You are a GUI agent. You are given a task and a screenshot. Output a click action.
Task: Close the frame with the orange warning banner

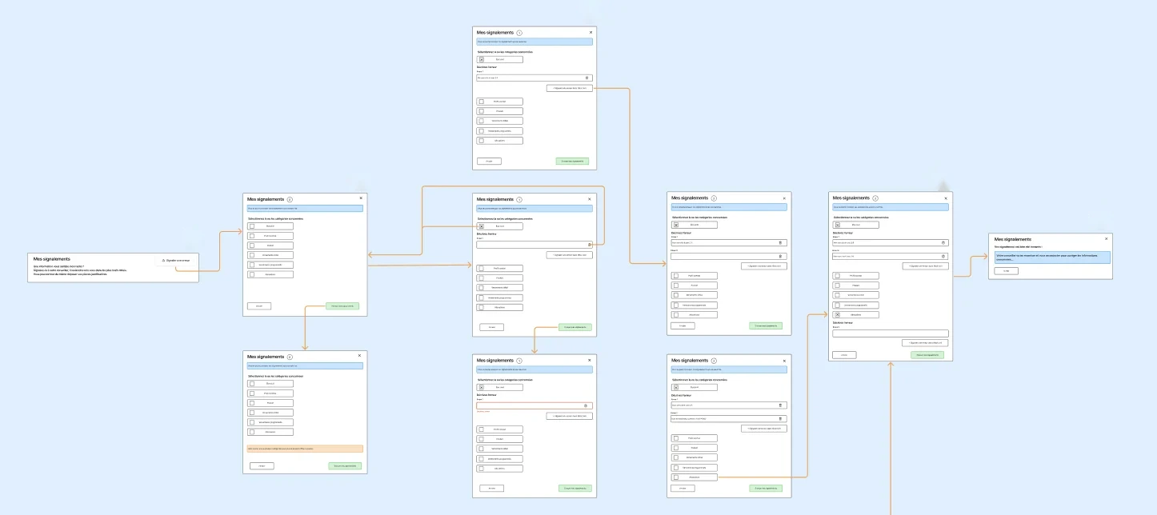359,355
